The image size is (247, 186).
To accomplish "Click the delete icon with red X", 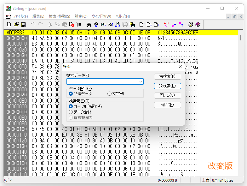I will pyautogui.click(x=72, y=24).
